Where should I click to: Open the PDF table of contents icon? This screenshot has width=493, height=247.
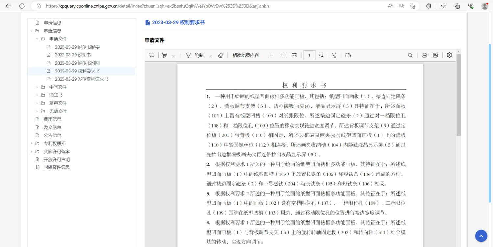(x=151, y=55)
